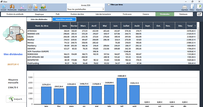Click the Analyse IA button

coord(16,99)
